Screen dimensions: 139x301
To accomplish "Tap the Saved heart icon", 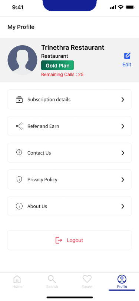I will (x=87, y=279).
